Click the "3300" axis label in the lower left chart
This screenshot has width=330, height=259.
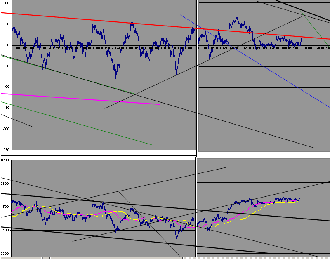(x=5, y=254)
